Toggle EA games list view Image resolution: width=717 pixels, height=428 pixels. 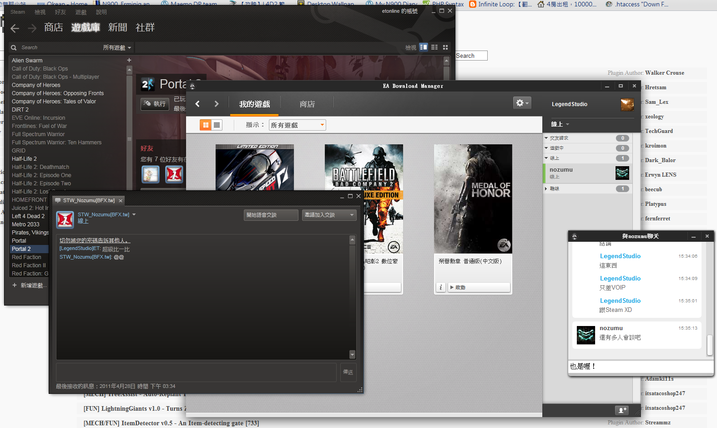[x=217, y=125]
